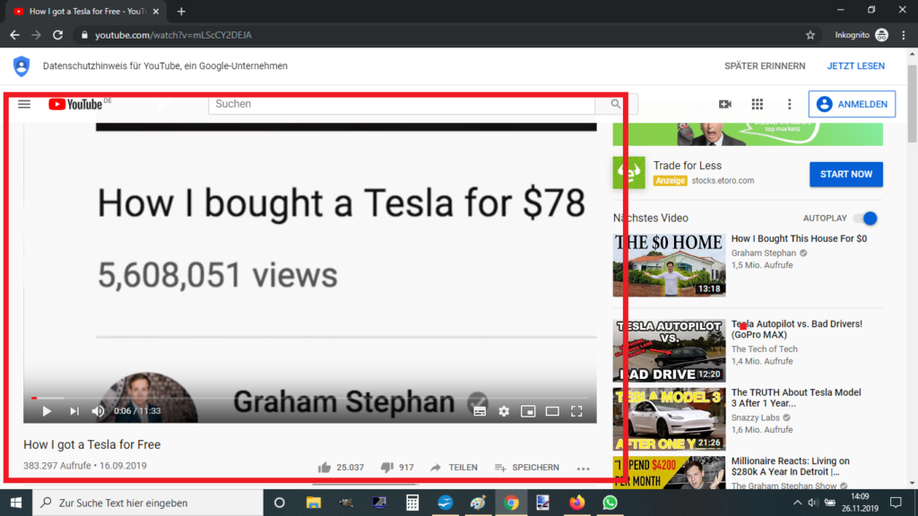Toggle theater mode
Image resolution: width=918 pixels, height=516 pixels.
tap(552, 411)
